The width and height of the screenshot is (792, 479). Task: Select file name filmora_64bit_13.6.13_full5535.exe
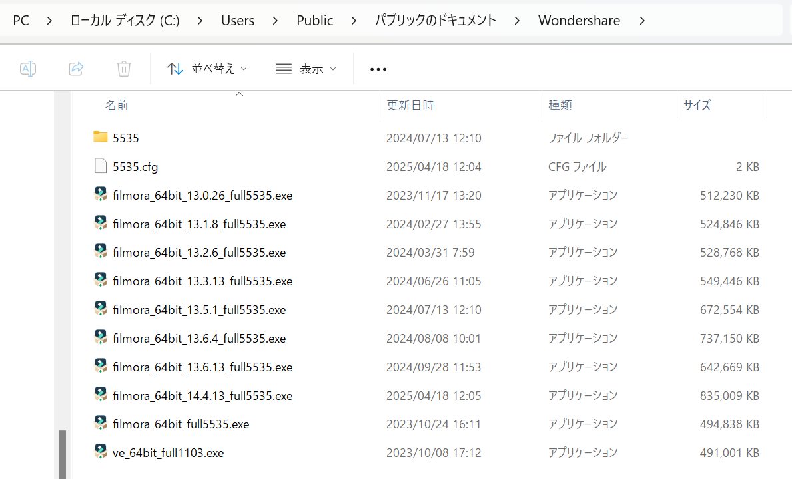point(202,367)
